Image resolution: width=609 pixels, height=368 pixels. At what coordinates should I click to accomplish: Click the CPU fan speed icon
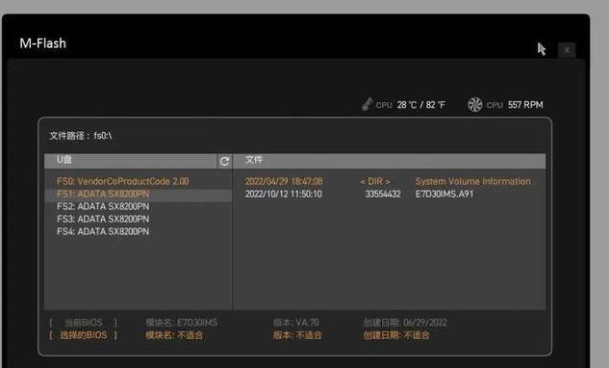pos(474,104)
